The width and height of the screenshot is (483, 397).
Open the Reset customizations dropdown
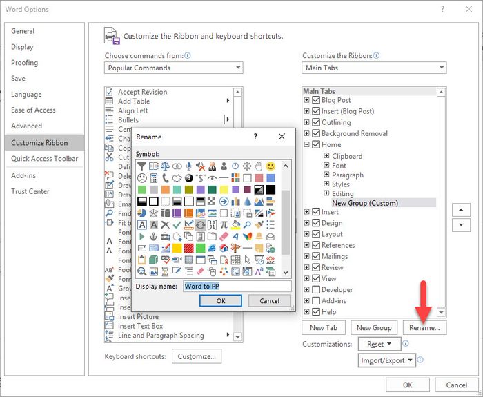[x=379, y=344]
